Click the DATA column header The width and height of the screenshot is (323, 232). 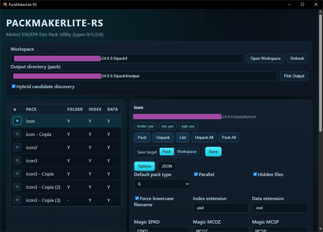pyautogui.click(x=113, y=109)
